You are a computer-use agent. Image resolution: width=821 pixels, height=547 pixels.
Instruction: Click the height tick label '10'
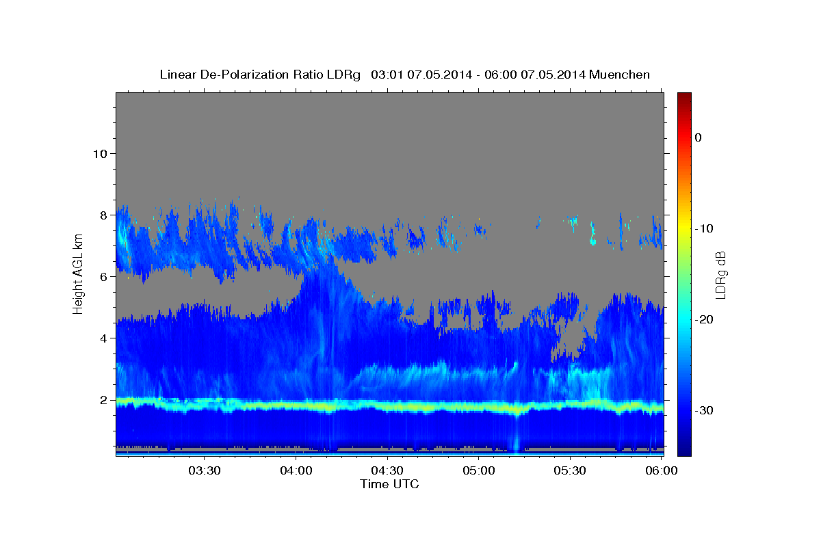(x=99, y=153)
